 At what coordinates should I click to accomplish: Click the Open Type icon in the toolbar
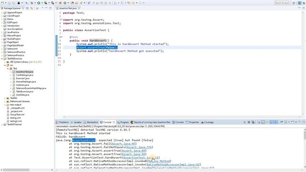coord(72,3)
